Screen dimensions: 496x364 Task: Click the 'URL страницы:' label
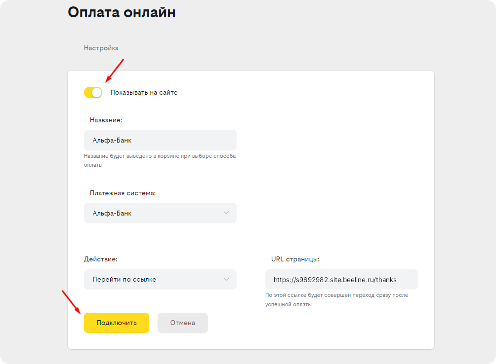coord(295,259)
